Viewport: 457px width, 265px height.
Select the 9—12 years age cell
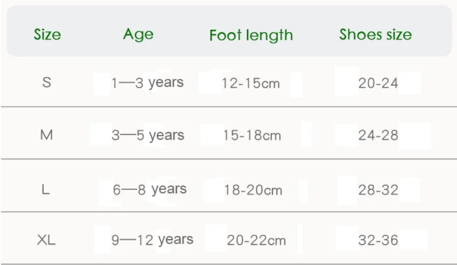[152, 240]
